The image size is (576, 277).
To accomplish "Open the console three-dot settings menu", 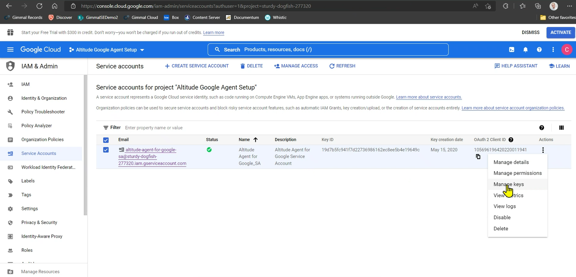I will [553, 50].
